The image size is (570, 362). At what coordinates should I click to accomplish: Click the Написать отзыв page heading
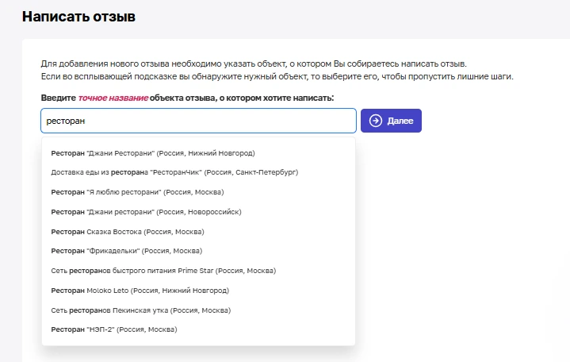pyautogui.click(x=78, y=16)
